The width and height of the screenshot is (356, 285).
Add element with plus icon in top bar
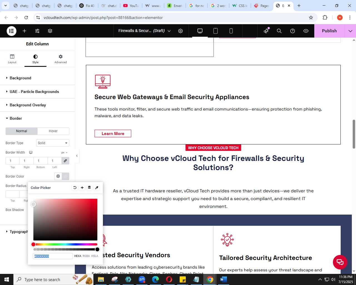(x=24, y=31)
